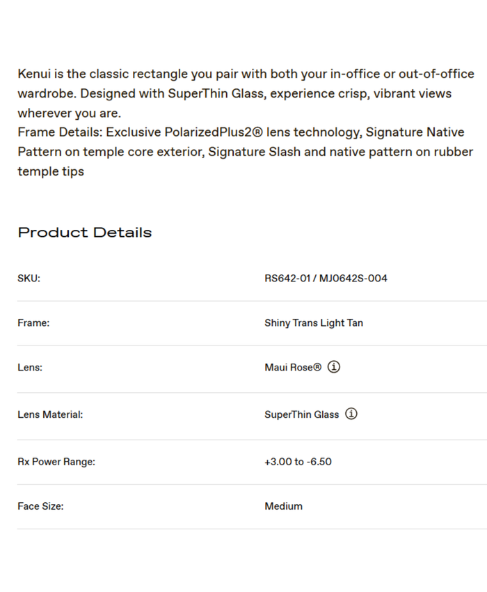Click PolarizedPlus2® in the description
The height and width of the screenshot is (592, 487).
click(214, 132)
